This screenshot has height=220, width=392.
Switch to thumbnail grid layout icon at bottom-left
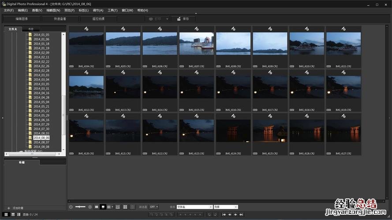(6, 214)
